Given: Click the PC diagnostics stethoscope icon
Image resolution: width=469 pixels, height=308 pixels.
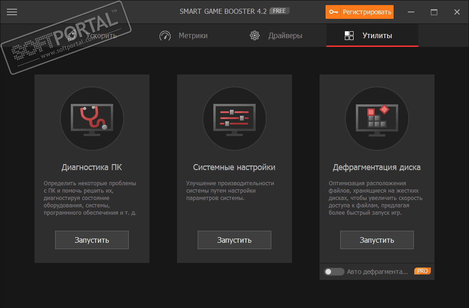Looking at the screenshot, I should (x=92, y=119).
